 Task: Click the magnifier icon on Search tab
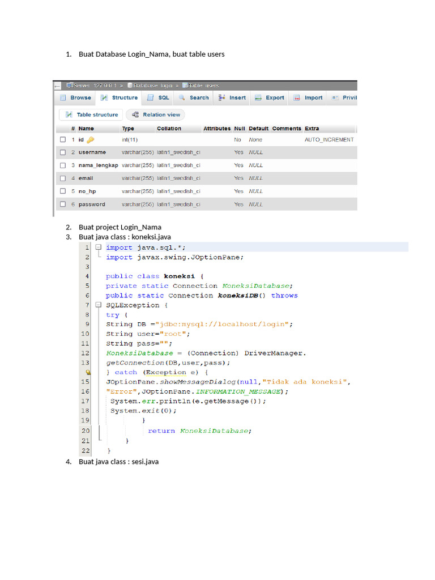[182, 97]
